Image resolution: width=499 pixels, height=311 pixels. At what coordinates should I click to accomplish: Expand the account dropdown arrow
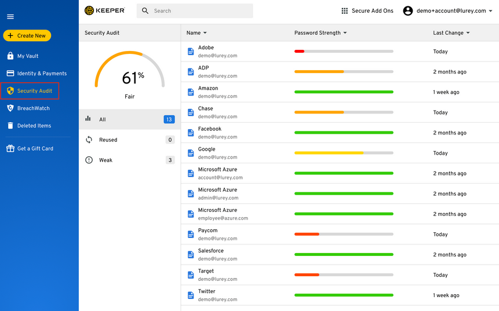[490, 11]
